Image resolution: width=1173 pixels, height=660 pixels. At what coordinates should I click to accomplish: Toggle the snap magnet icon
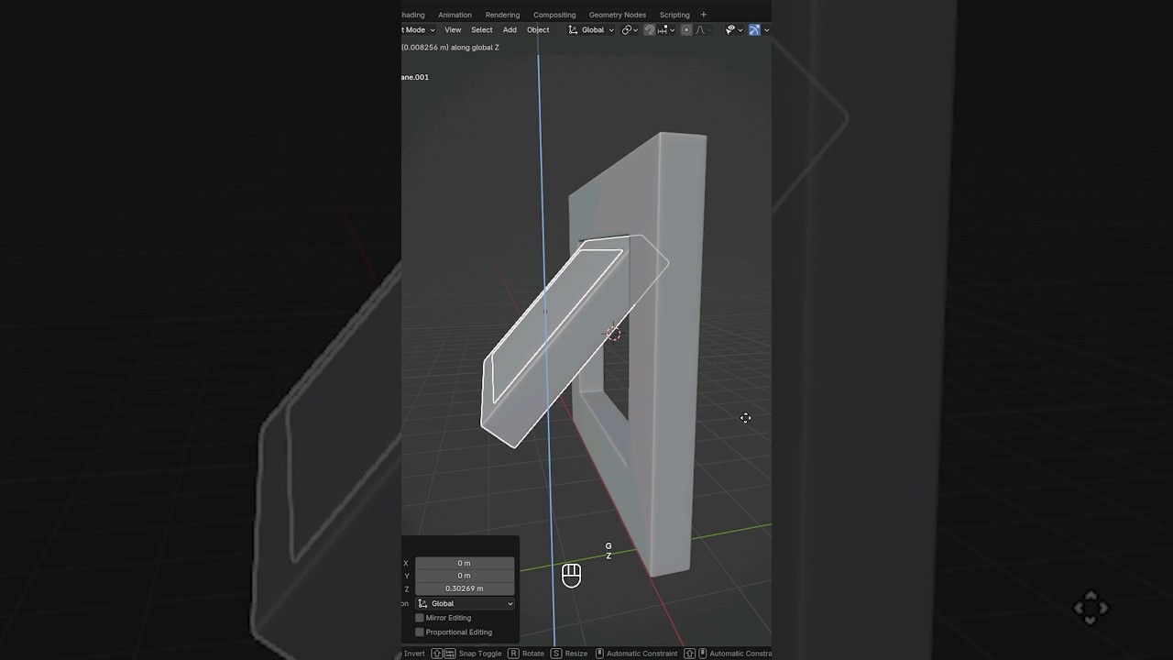pyautogui.click(x=650, y=29)
